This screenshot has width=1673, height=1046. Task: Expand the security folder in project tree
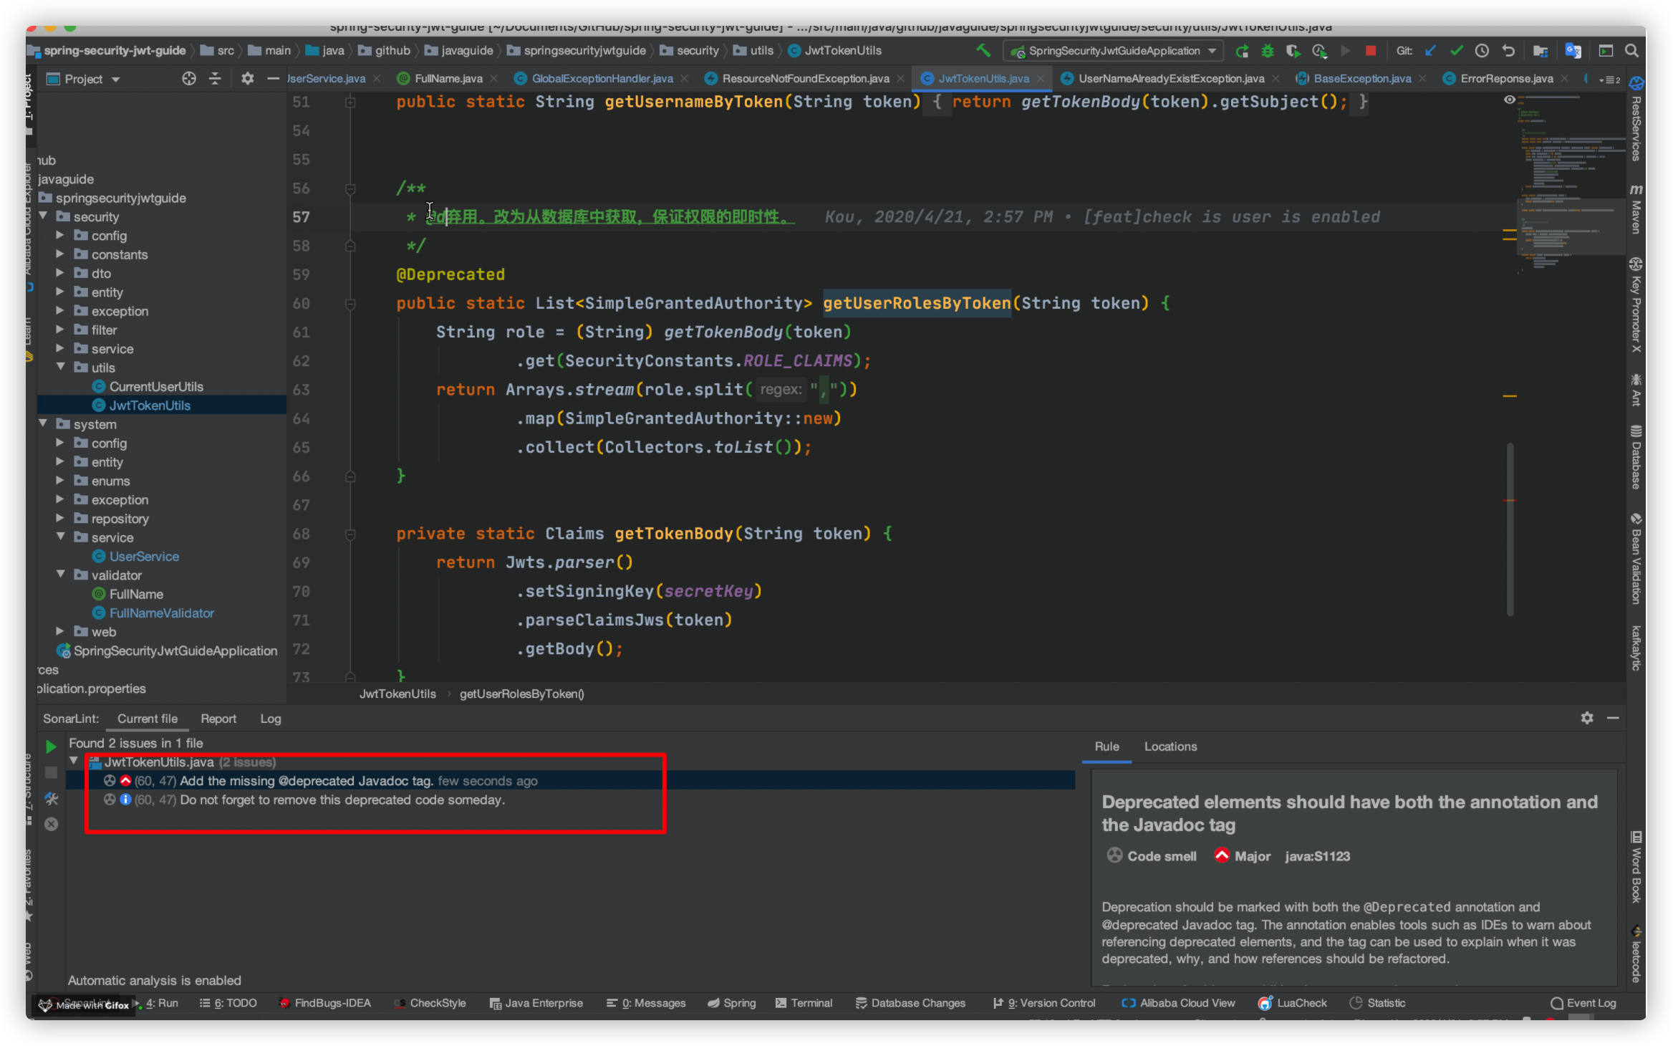coord(44,216)
